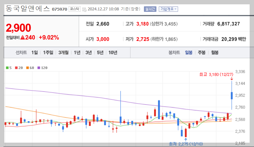The height and width of the screenshot is (147, 254).
Task: Click the stock code 075970
Action: [59, 9]
